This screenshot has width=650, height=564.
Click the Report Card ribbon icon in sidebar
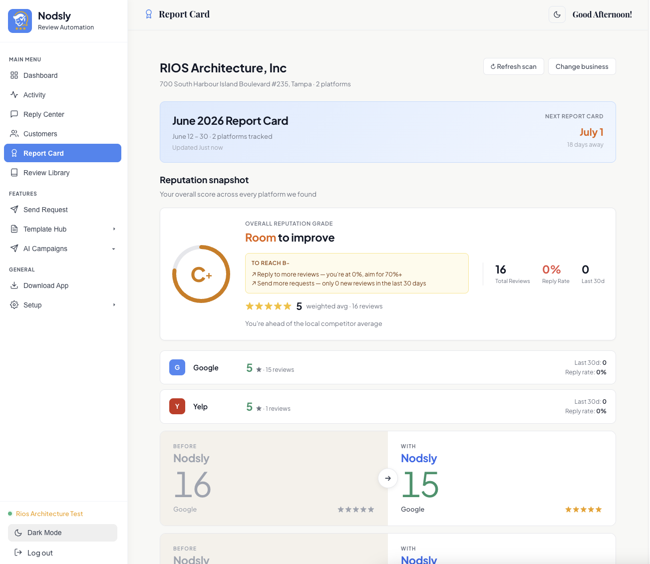(14, 153)
